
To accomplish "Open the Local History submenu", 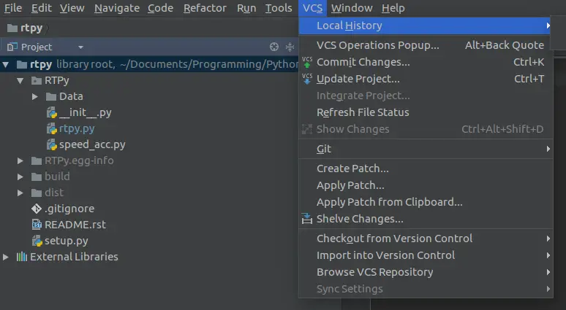I will coord(424,26).
